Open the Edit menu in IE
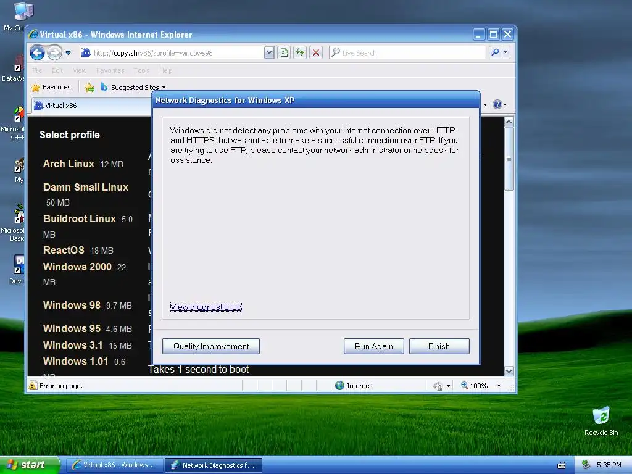Viewport: 632px width, 474px height. (x=57, y=70)
